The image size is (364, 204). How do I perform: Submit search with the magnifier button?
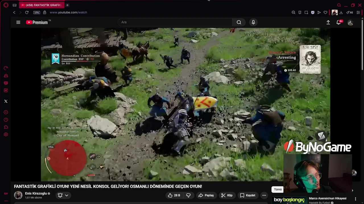coord(239,22)
